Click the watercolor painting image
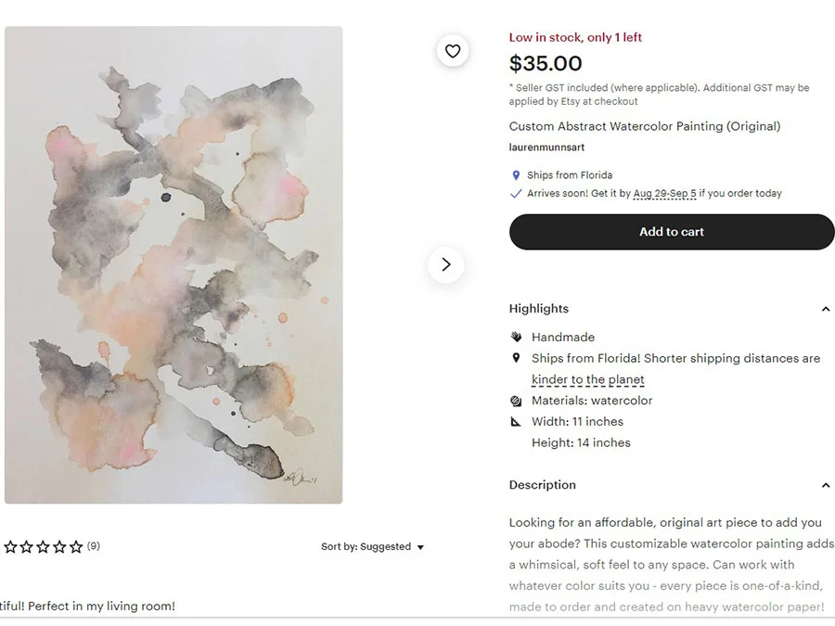This screenshot has width=835, height=626. 173,264
